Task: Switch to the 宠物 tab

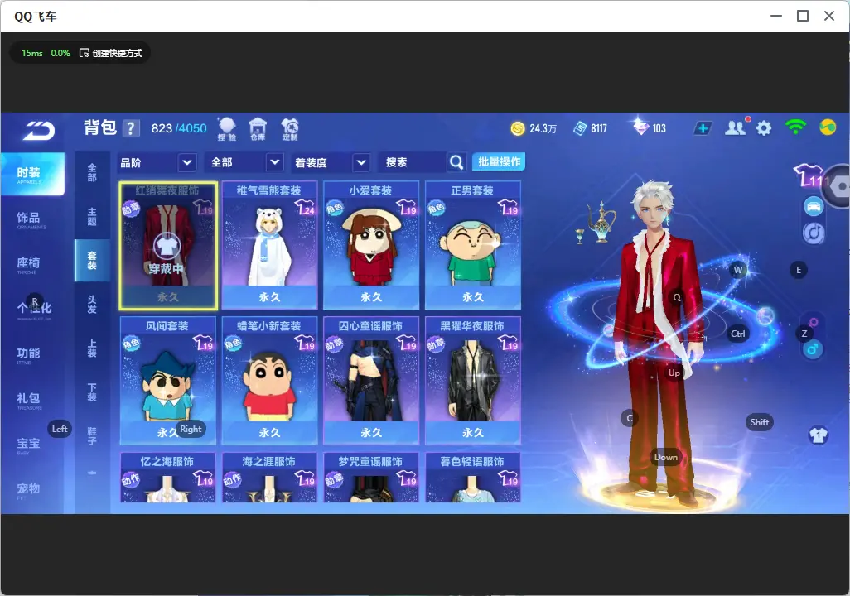Action: point(28,489)
